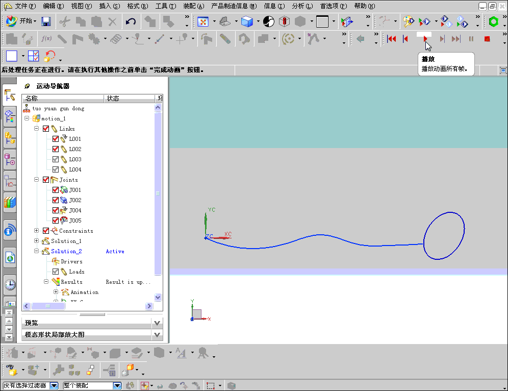Toggle the J001 joint checkbox

pos(56,190)
